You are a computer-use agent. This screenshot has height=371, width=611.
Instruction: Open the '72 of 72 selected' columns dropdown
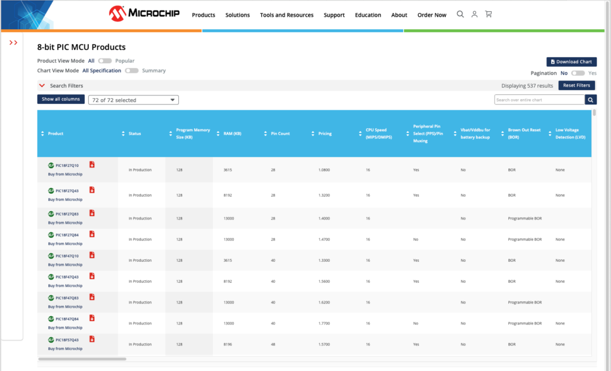pyautogui.click(x=134, y=100)
